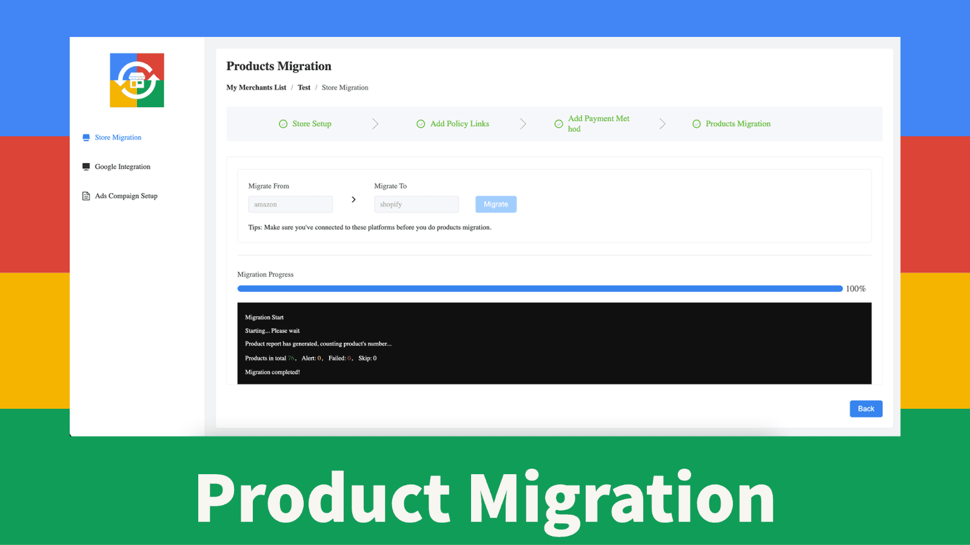Click the chevron between Store Setup and Add Policy Links
970x545 pixels.
375,124
